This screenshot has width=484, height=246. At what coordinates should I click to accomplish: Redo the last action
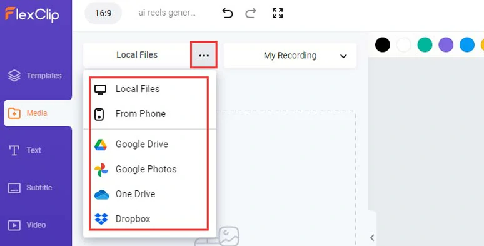(x=251, y=13)
